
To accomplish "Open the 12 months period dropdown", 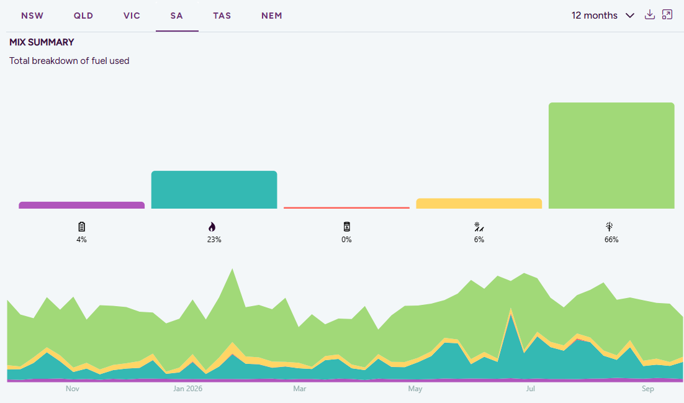I will click(x=603, y=16).
